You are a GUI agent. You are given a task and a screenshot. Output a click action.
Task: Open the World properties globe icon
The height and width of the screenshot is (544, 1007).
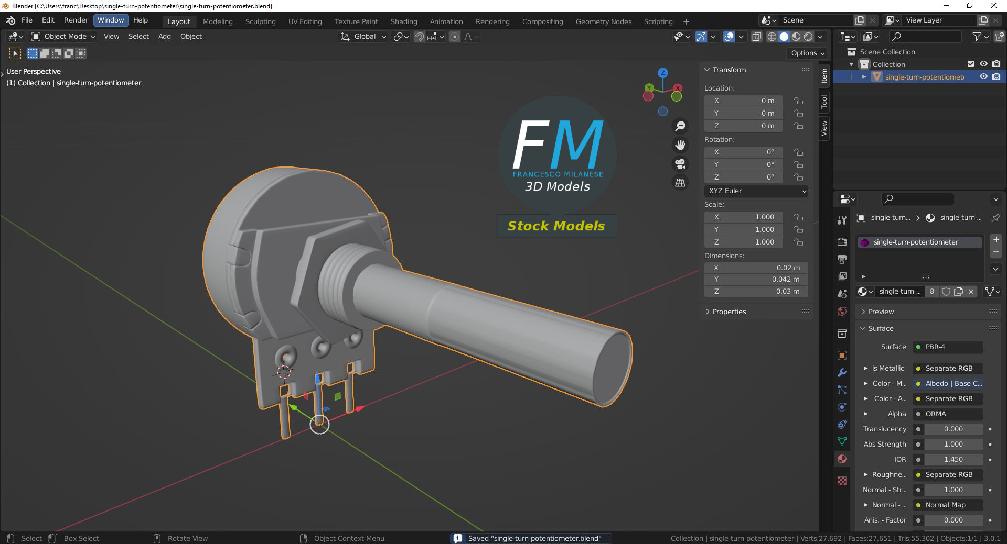click(x=842, y=312)
